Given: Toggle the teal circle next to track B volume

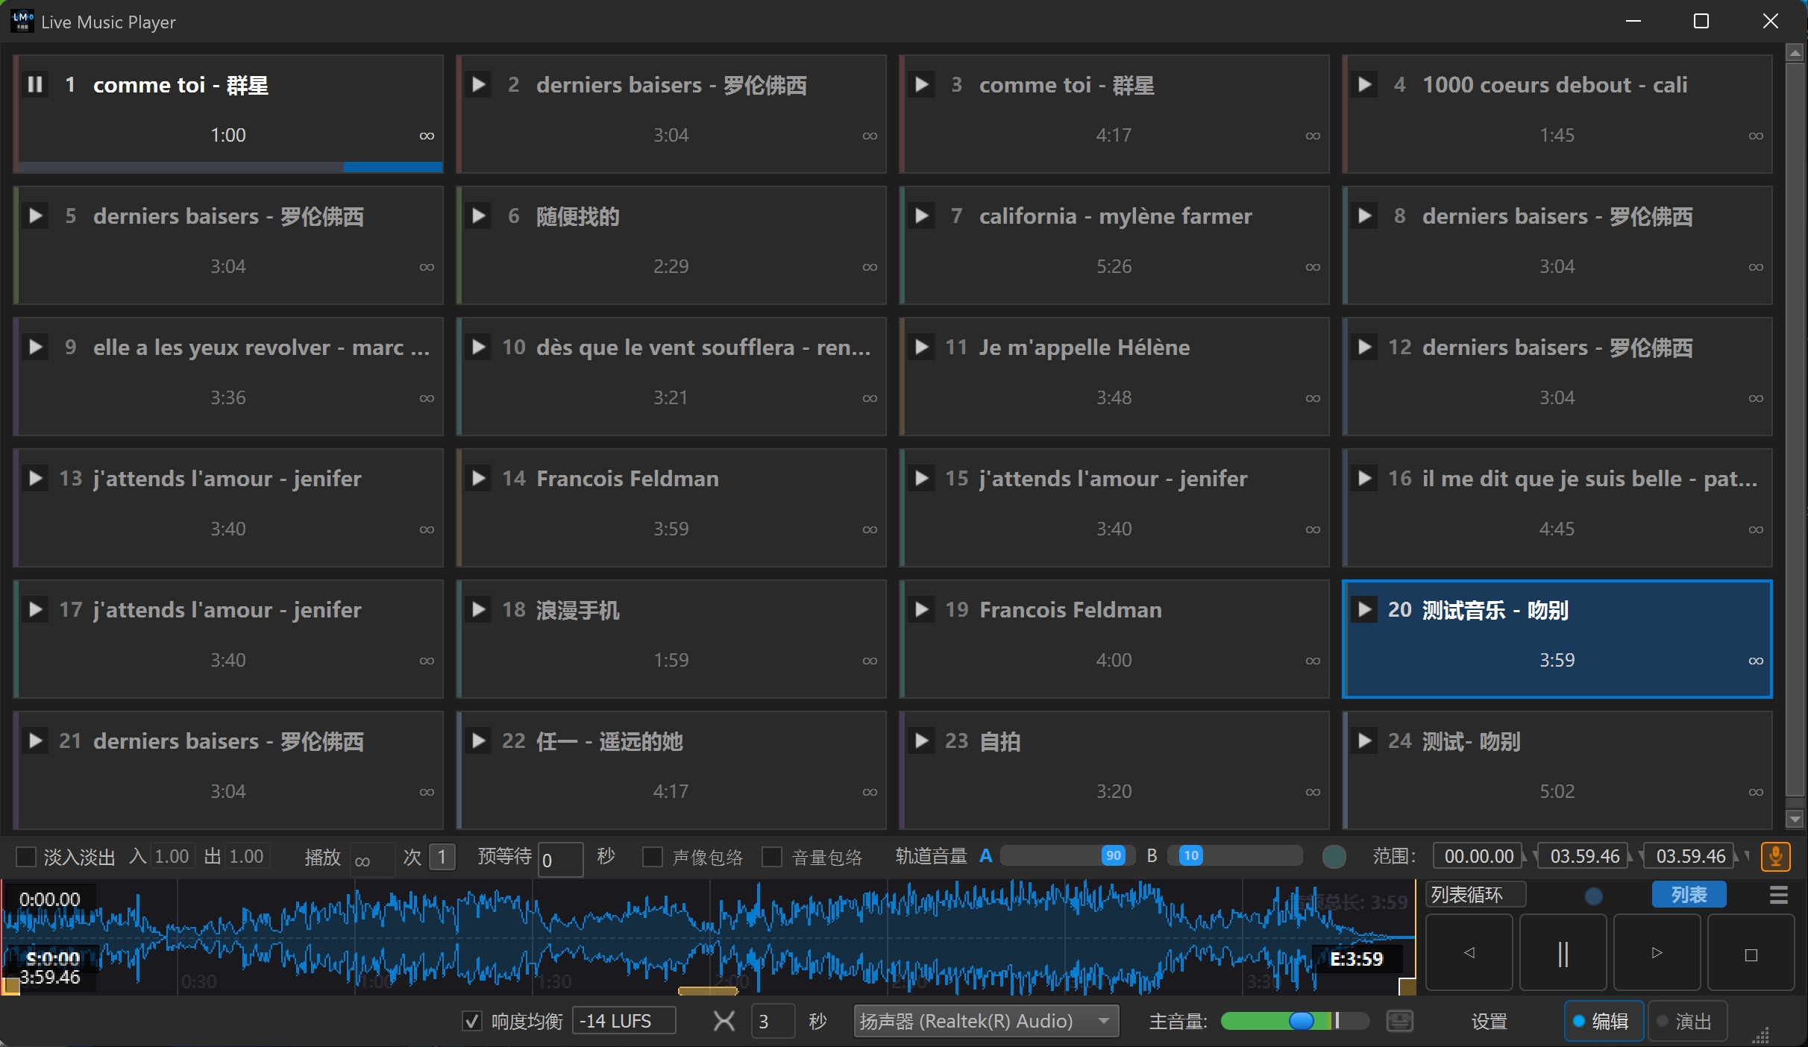Looking at the screenshot, I should (1334, 857).
